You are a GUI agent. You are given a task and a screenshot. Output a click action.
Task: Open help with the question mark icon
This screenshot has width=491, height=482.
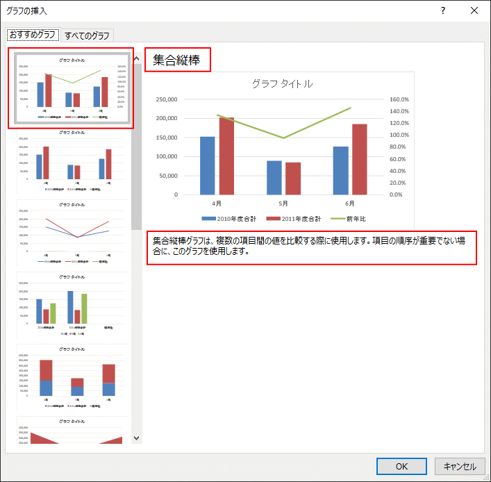(x=443, y=10)
